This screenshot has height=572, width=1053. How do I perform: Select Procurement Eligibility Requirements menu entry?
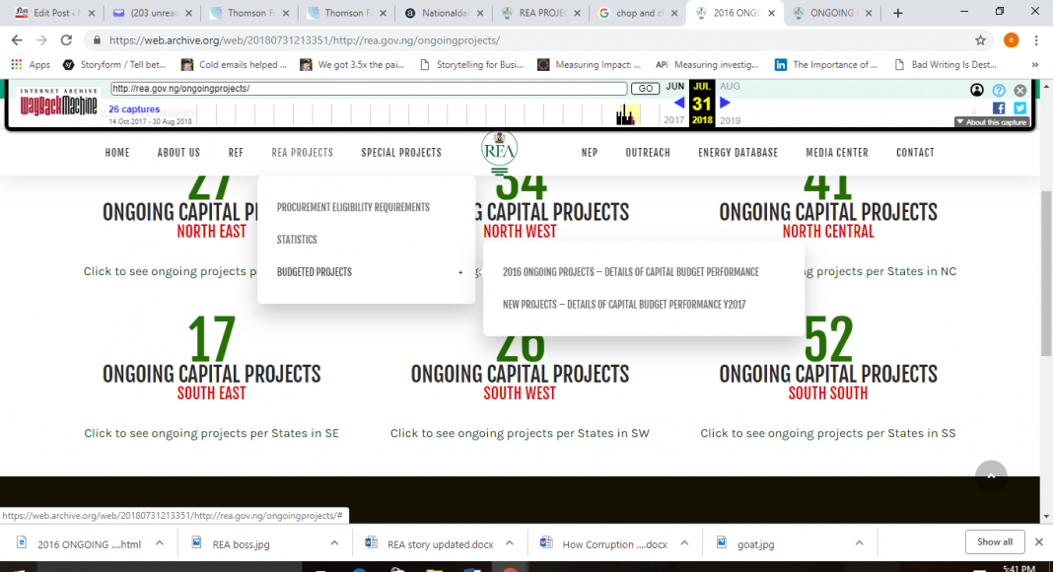tap(353, 207)
